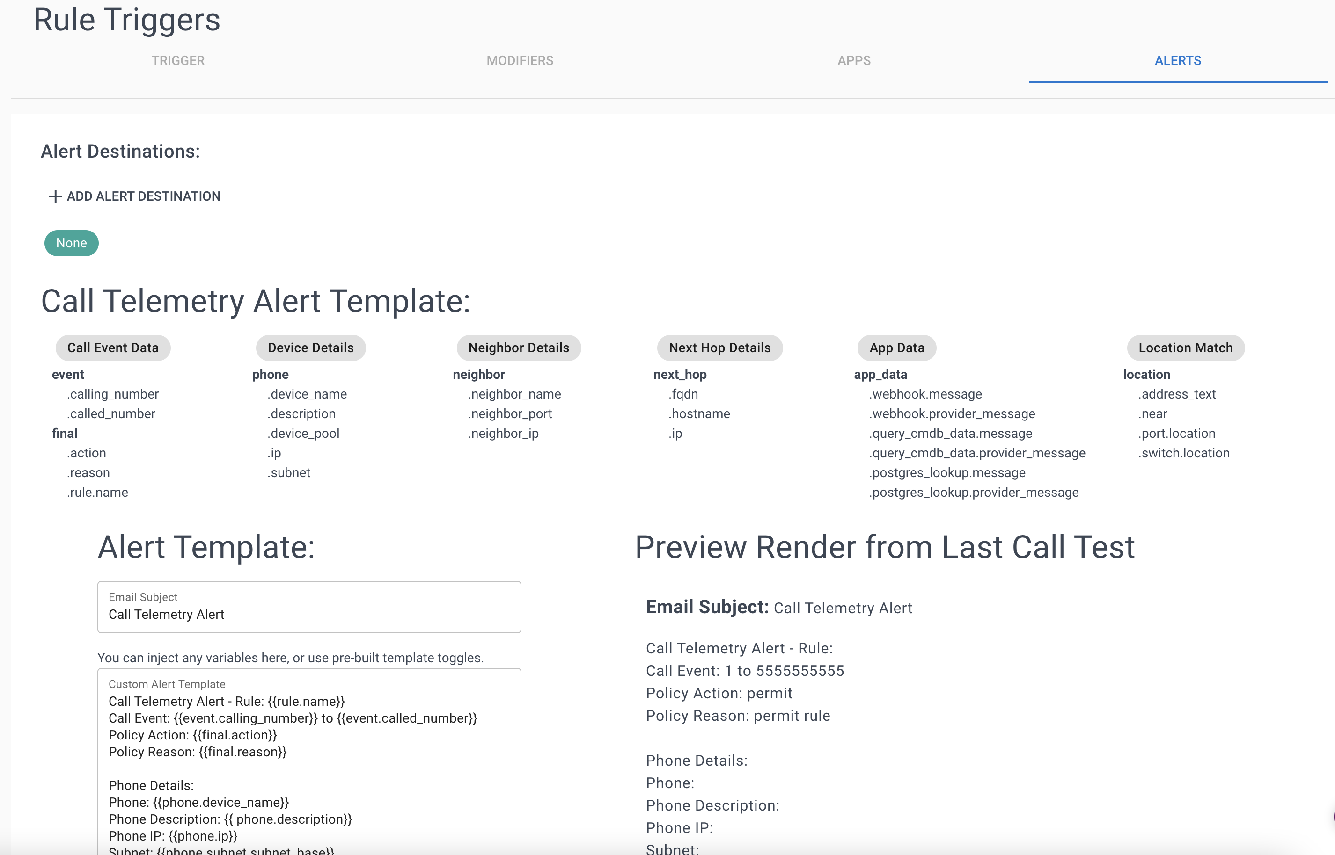Switch to the TRIGGER tab
This screenshot has height=855, width=1335.
pyautogui.click(x=178, y=60)
